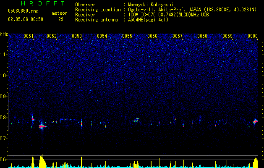Click the 0851 time marker
264x168 pixels.
pyautogui.click(x=29, y=36)
